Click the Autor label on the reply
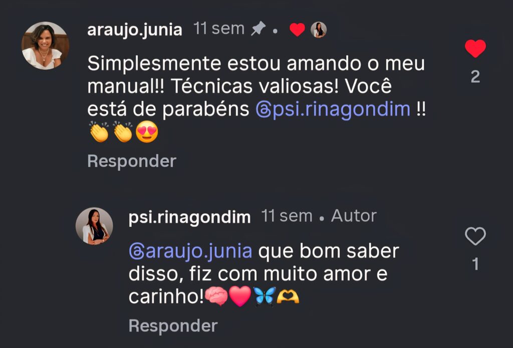Image resolution: width=513 pixels, height=348 pixels. pyautogui.click(x=354, y=216)
